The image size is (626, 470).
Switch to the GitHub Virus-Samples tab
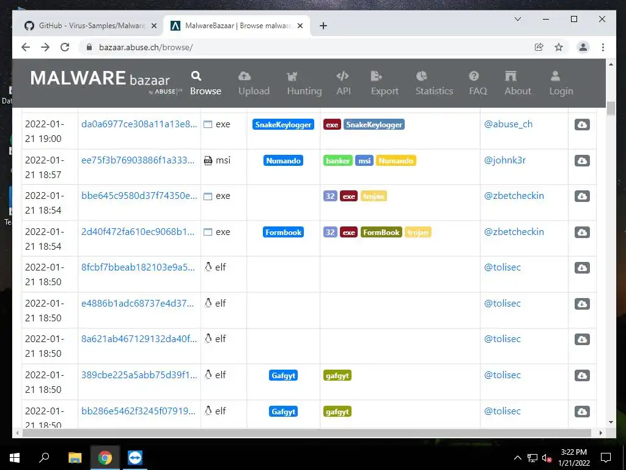pyautogui.click(x=86, y=26)
